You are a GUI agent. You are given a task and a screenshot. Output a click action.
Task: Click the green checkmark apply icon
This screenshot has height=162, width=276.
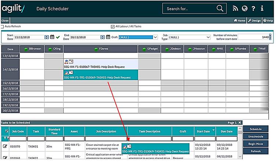click(x=58, y=37)
